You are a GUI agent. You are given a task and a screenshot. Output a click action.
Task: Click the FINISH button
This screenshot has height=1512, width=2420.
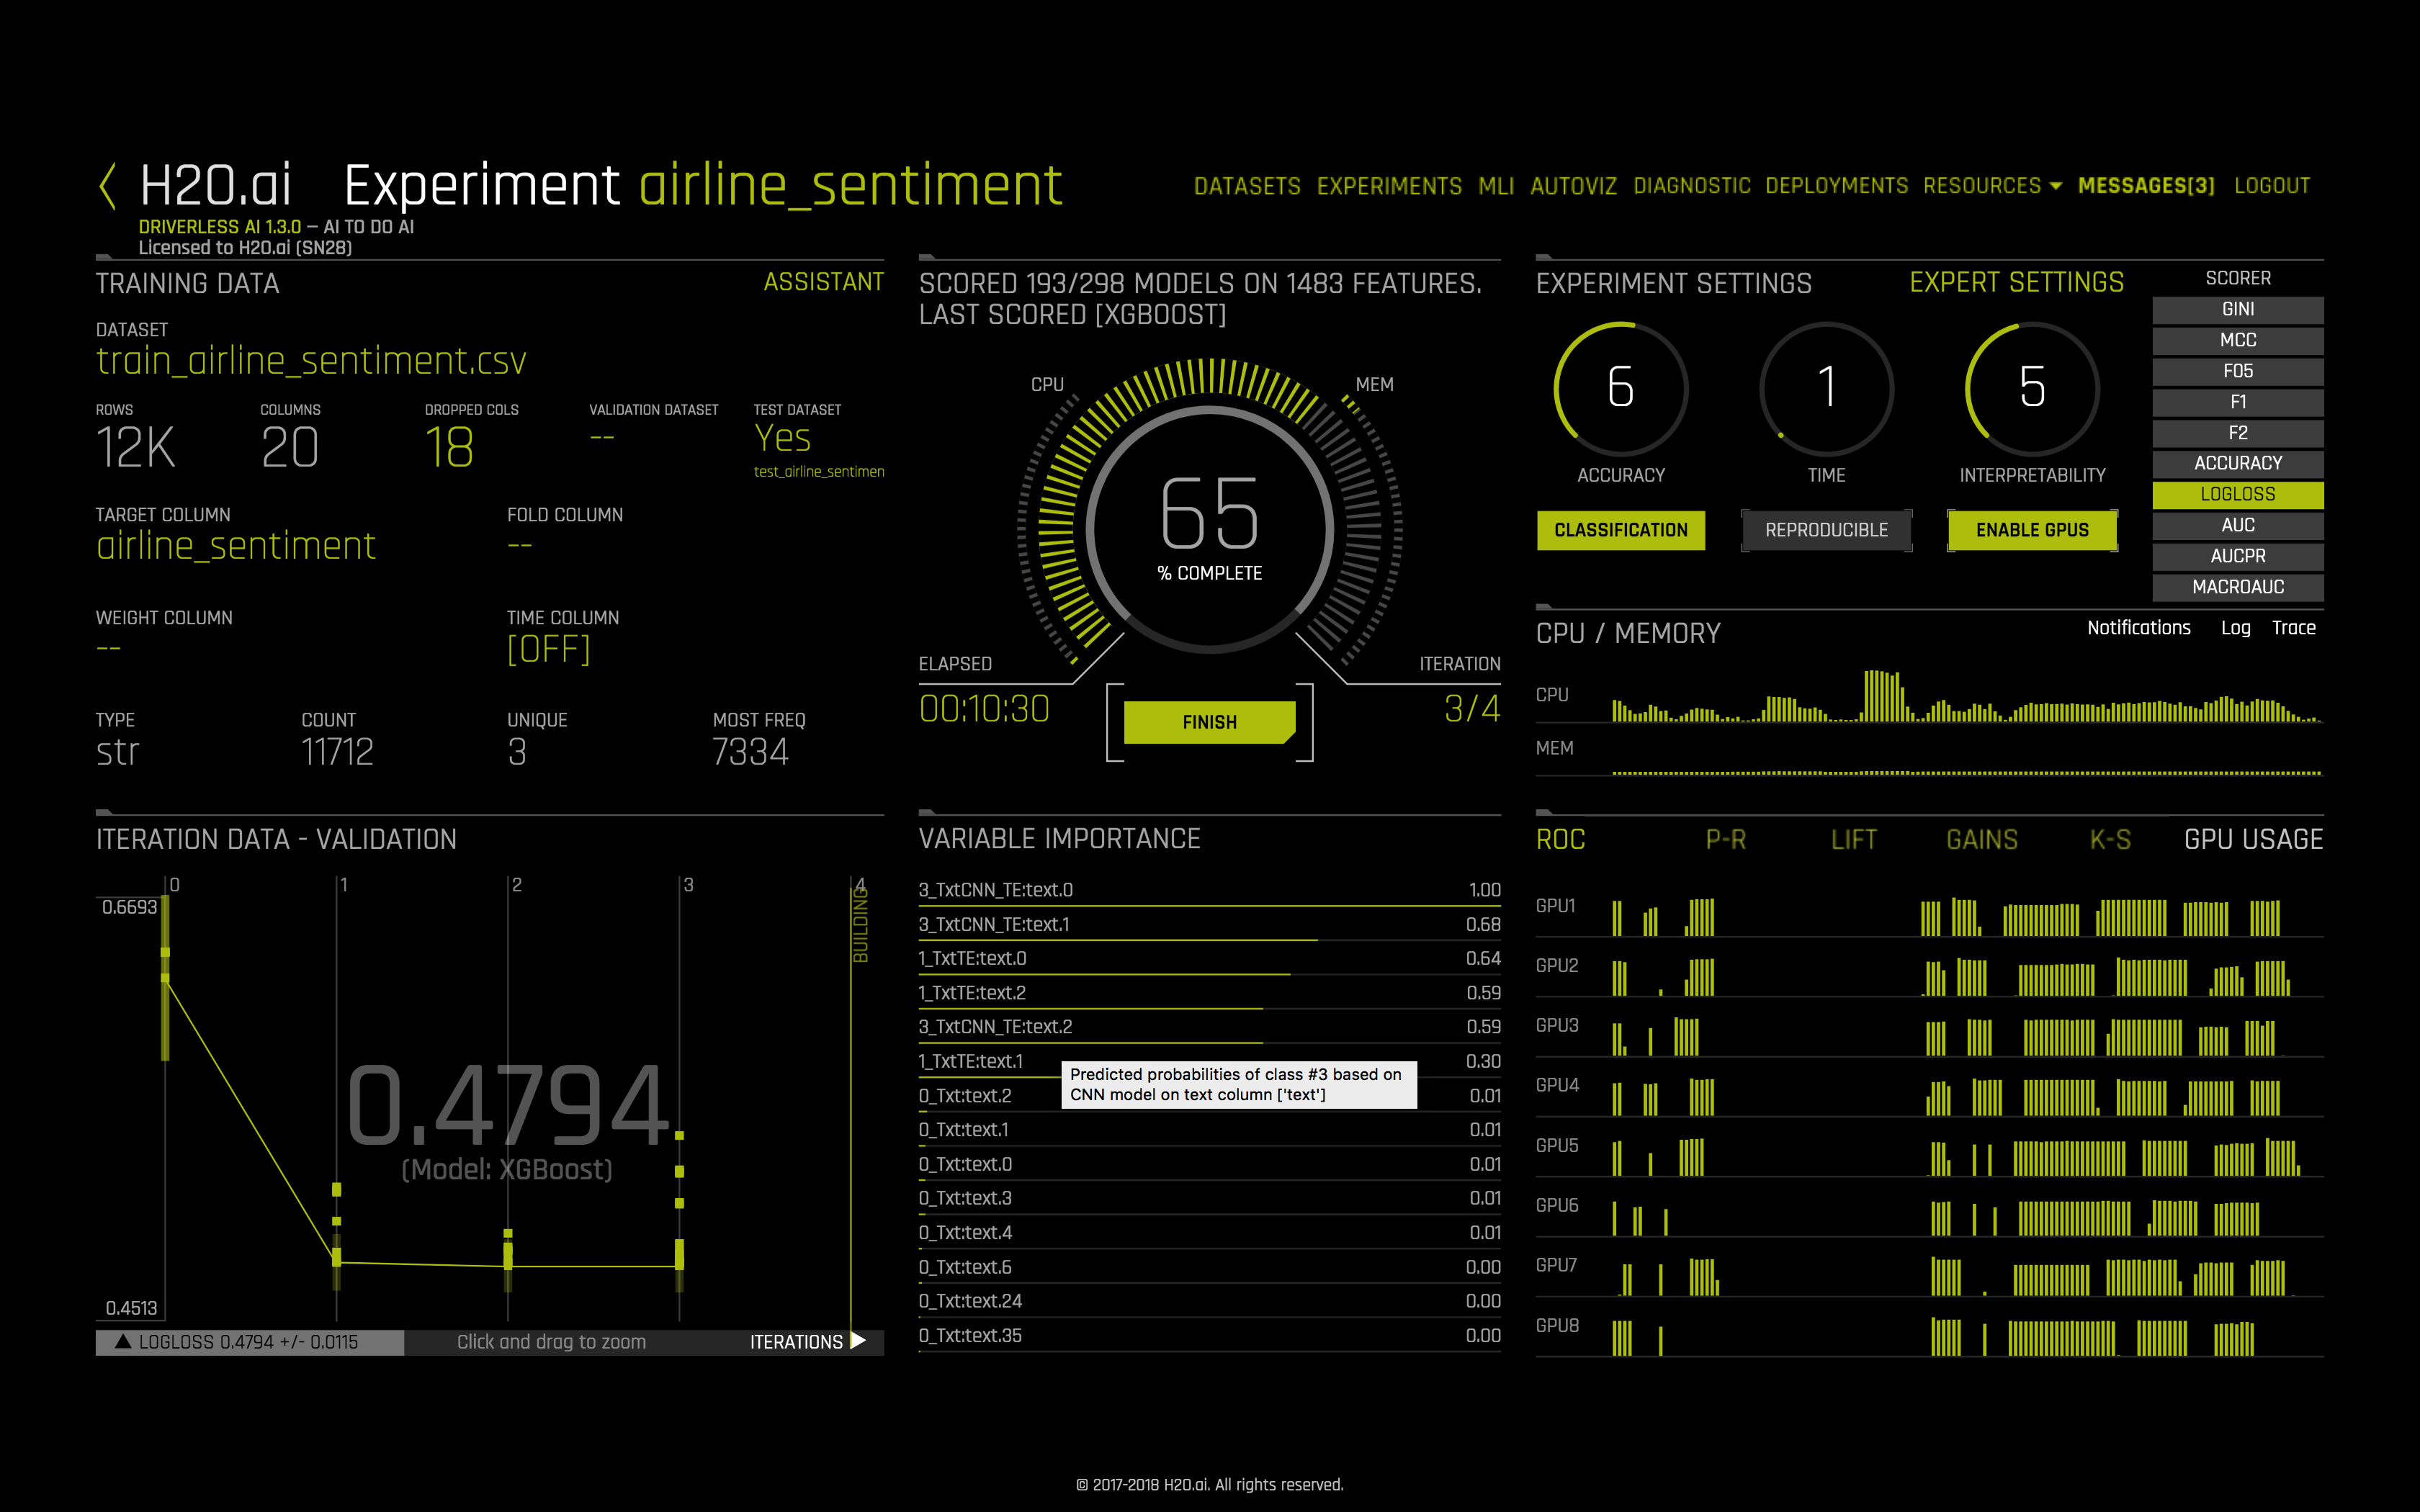point(1209,721)
